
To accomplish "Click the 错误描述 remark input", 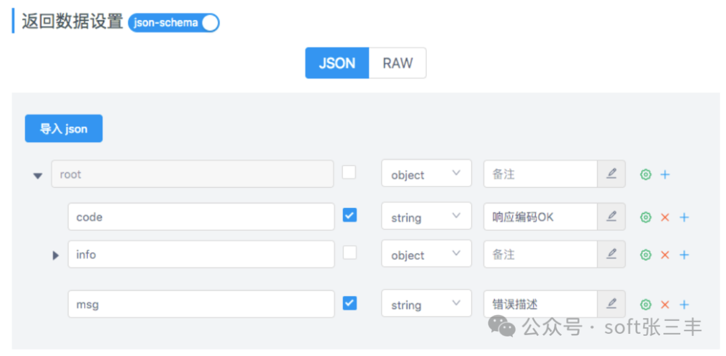I will point(540,304).
